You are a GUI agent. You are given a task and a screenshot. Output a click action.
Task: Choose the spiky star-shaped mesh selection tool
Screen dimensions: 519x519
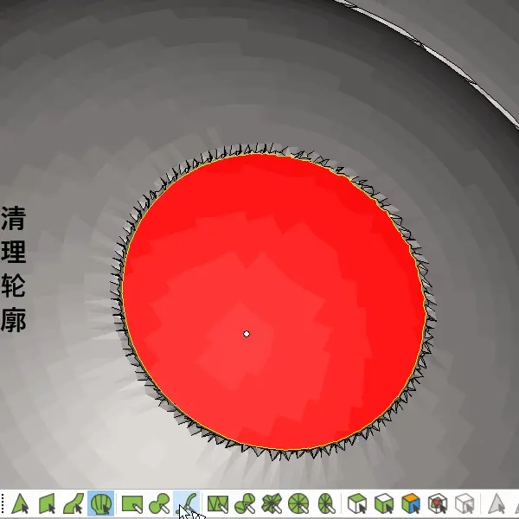[272, 503]
